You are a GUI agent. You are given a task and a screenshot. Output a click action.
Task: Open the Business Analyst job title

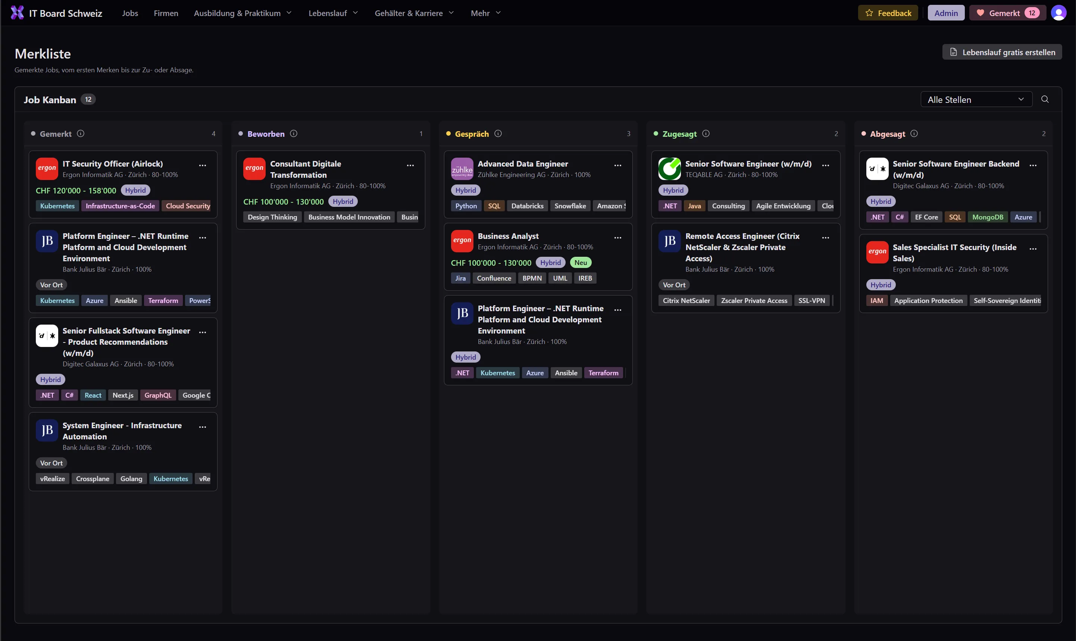508,236
